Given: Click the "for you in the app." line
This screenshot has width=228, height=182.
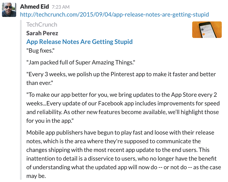Looking at the screenshot, I should (x=50, y=121).
